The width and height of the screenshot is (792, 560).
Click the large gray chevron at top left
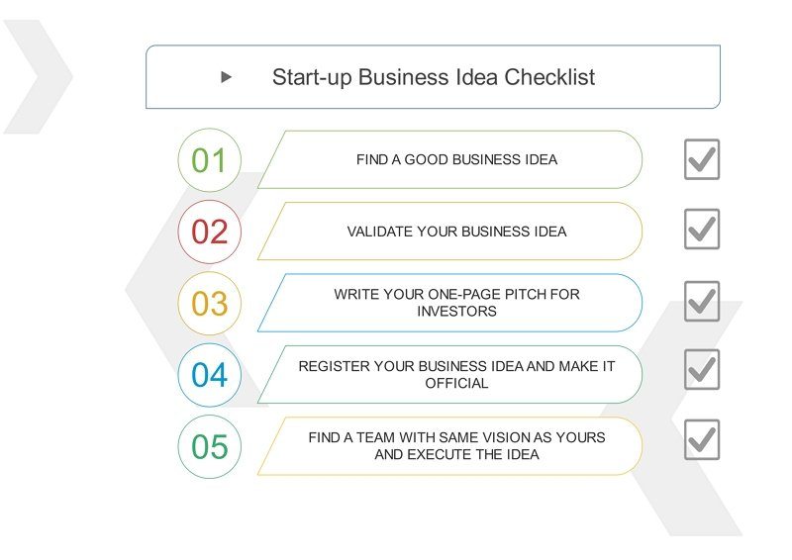tap(38, 77)
